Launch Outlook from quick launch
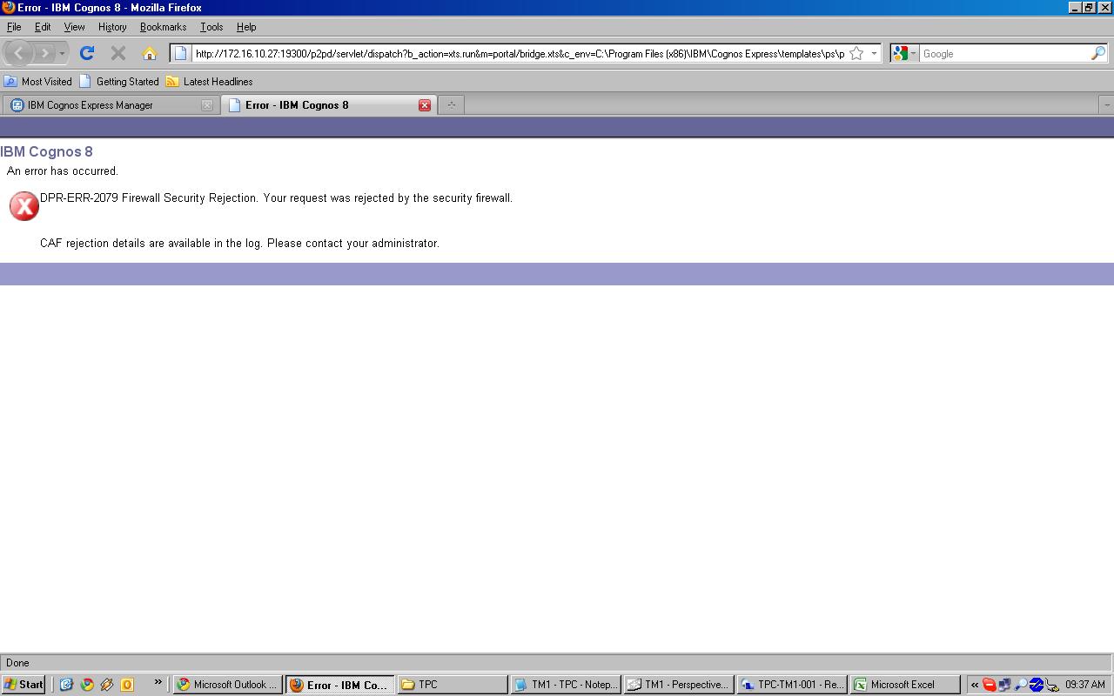The image size is (1114, 696). 127,685
